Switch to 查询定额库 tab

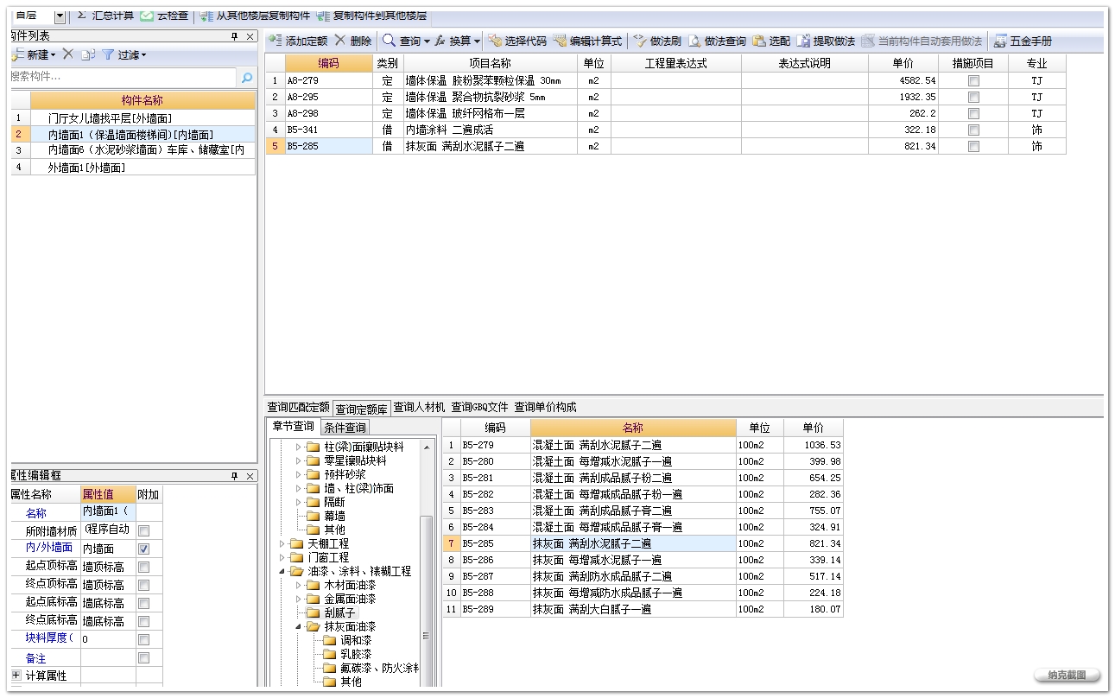click(362, 409)
